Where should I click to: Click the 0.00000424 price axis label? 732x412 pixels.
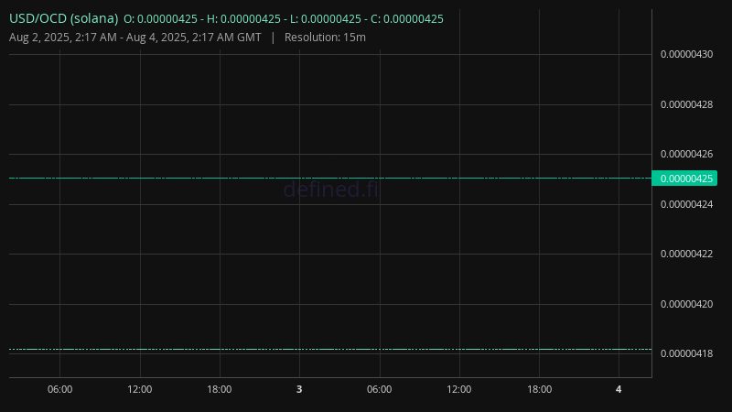pos(686,204)
